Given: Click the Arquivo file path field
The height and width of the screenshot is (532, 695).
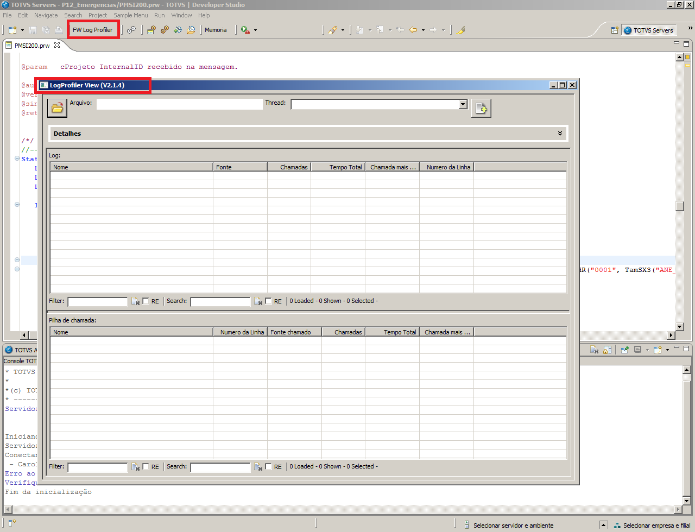Looking at the screenshot, I should pos(179,104).
